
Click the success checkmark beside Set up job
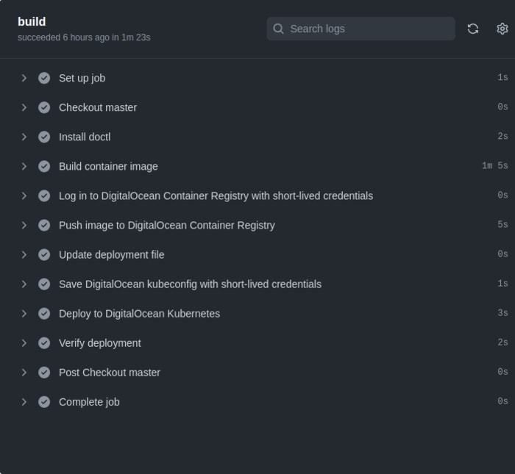coord(44,78)
